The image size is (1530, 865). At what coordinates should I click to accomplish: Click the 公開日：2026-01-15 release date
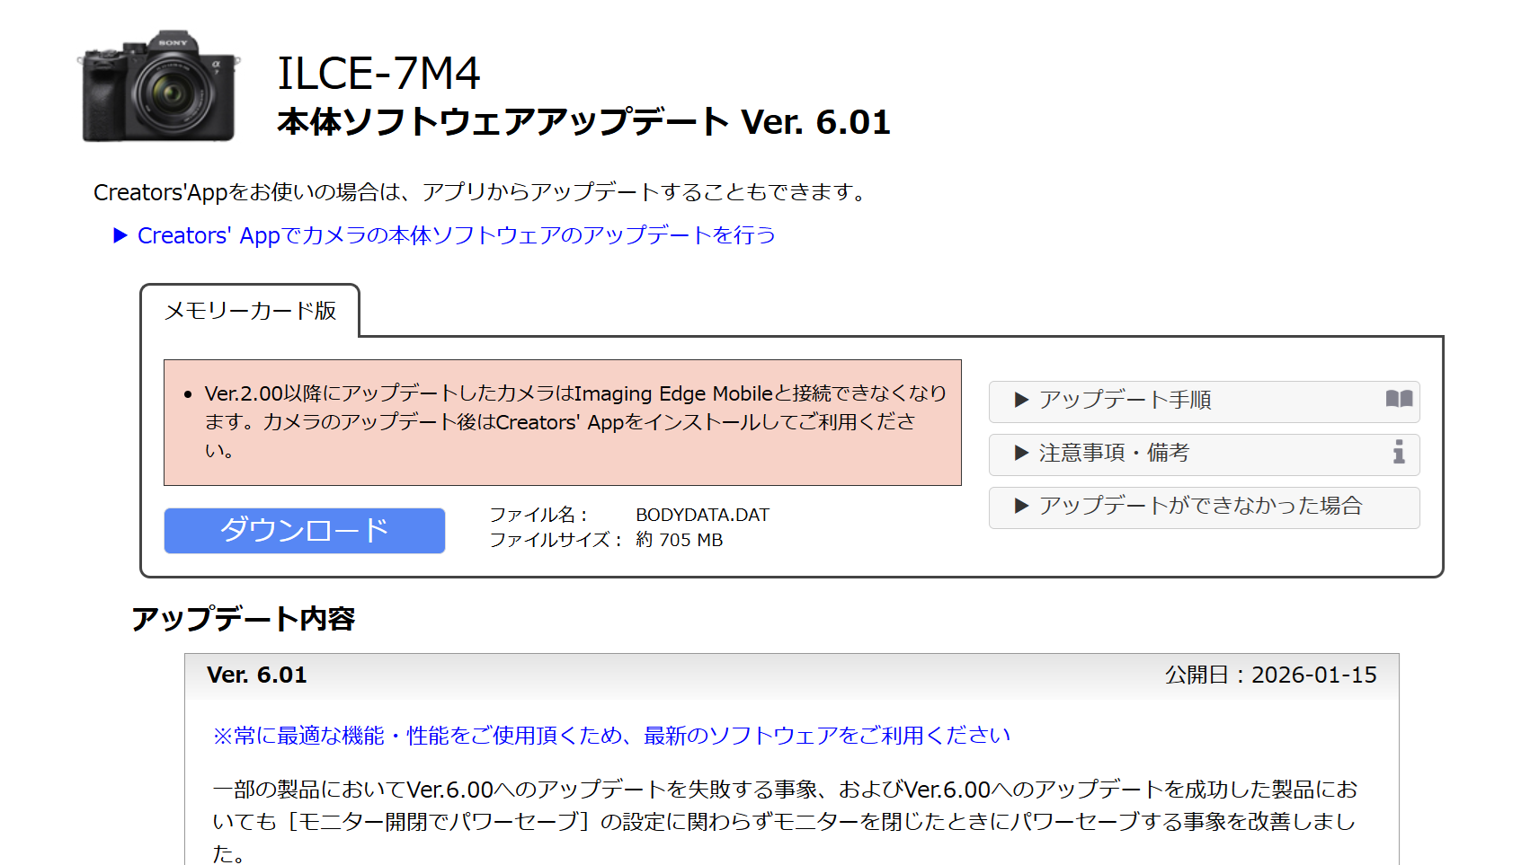point(1270,675)
